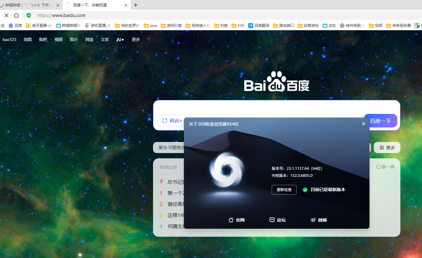Open 论坛 from the about dialog
This screenshot has height=258, width=422.
point(277,220)
